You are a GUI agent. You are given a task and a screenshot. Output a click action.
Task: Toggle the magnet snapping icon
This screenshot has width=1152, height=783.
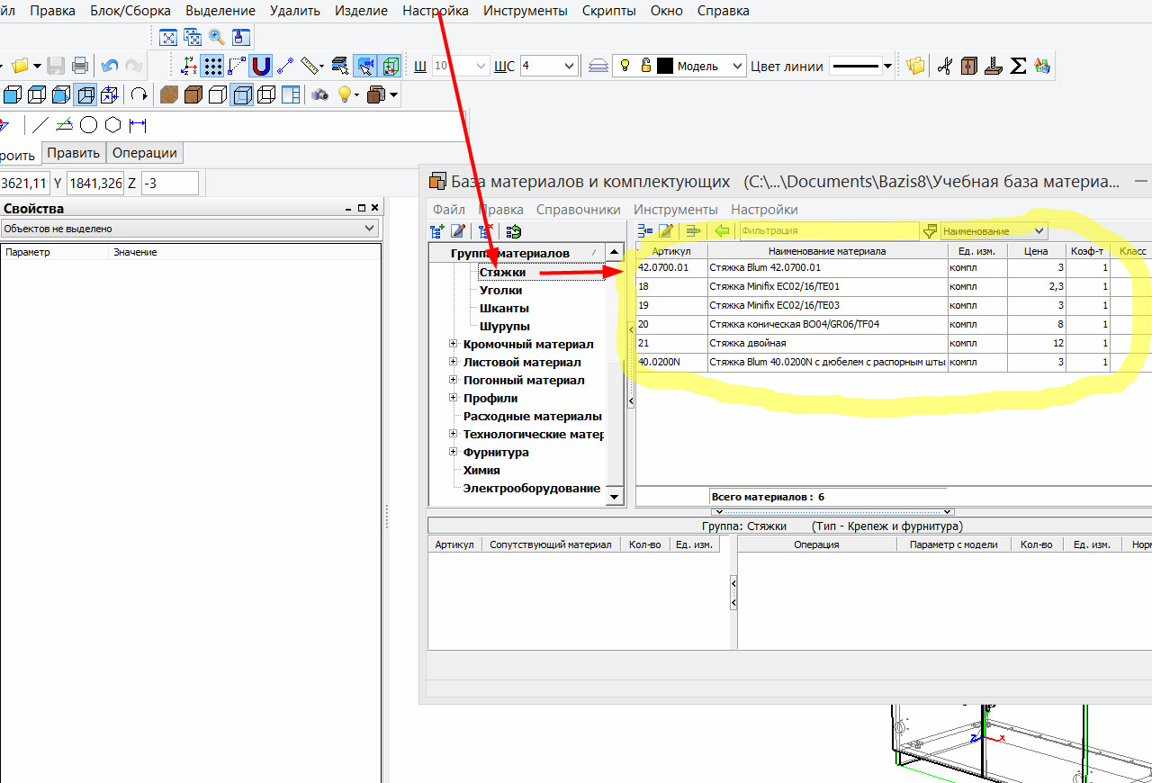[x=261, y=66]
